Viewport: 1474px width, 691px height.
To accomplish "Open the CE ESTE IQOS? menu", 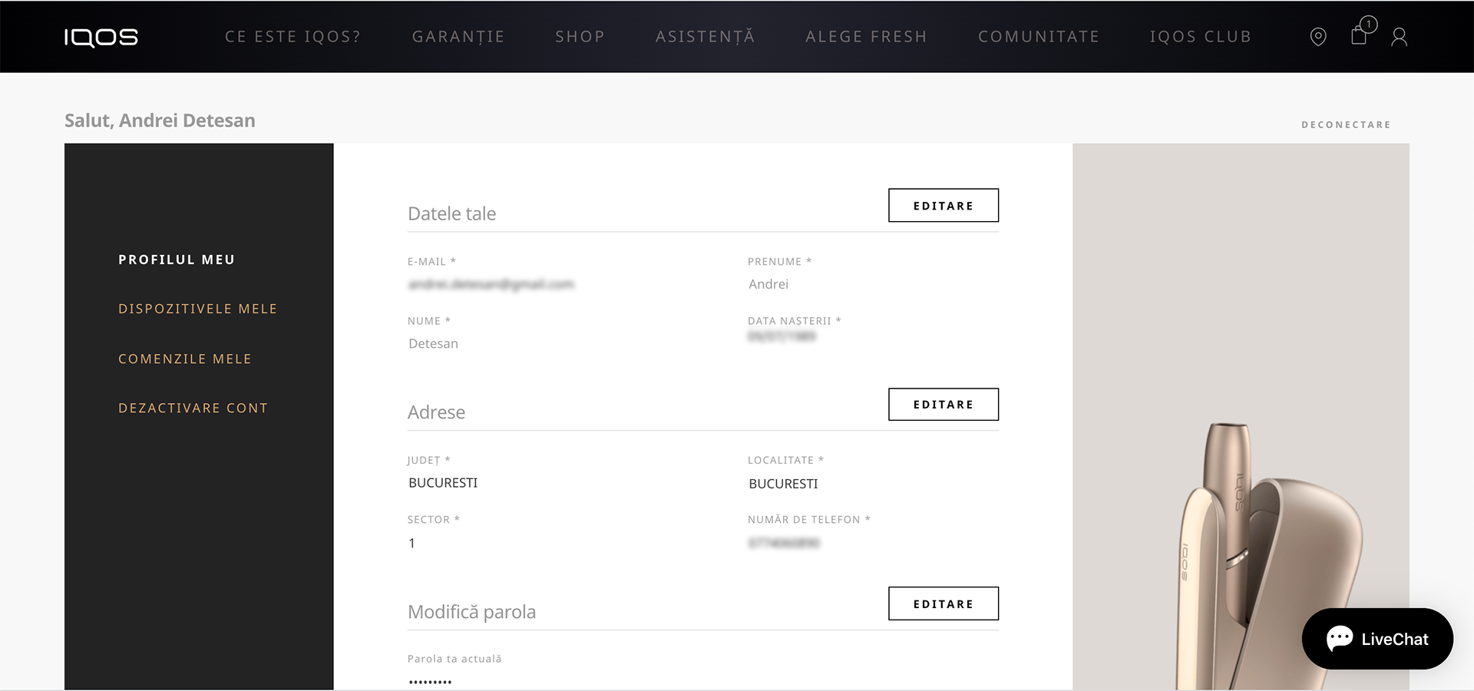I will tap(292, 37).
